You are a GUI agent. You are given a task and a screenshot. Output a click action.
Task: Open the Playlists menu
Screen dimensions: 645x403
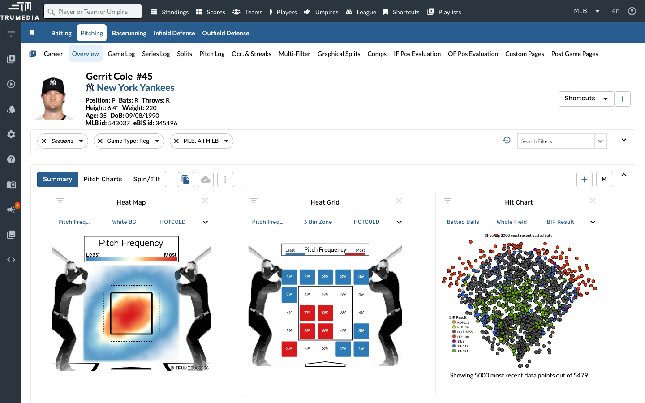(x=444, y=12)
